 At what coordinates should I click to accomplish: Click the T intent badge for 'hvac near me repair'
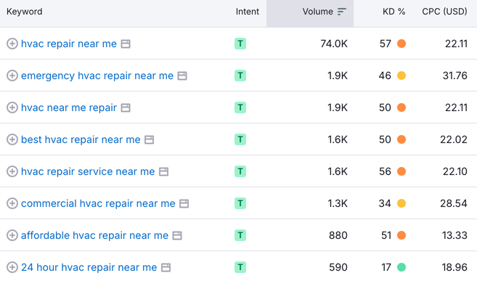pos(240,107)
